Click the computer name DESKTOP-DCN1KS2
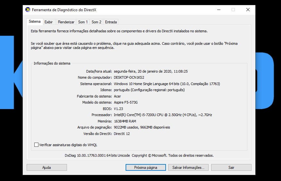Screen dimensions: 281x181 pos(129,77)
